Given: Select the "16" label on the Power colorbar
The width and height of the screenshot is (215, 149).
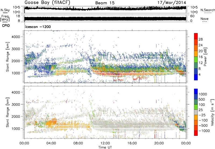Looking at the screenshot, I should pyautogui.click(x=200, y=57).
